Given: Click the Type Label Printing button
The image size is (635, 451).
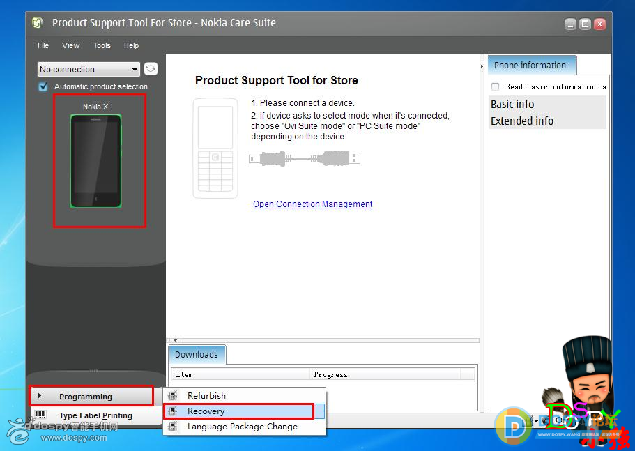Looking at the screenshot, I should (x=96, y=415).
